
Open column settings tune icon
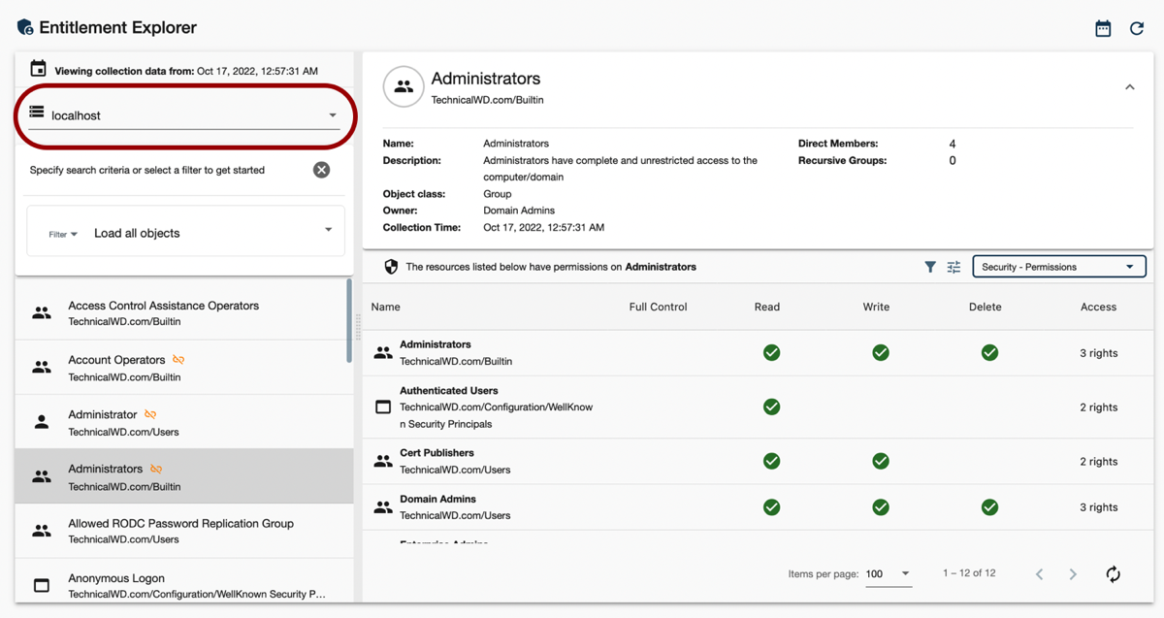[954, 267]
